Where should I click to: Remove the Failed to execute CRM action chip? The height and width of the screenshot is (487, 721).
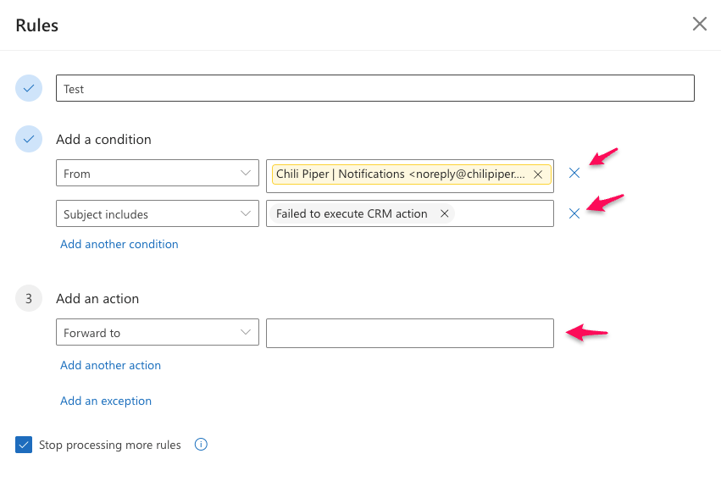point(444,213)
